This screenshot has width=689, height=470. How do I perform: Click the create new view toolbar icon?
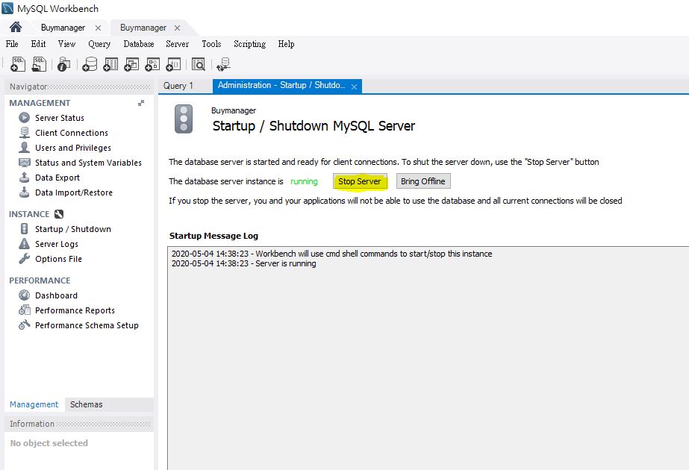tap(131, 65)
